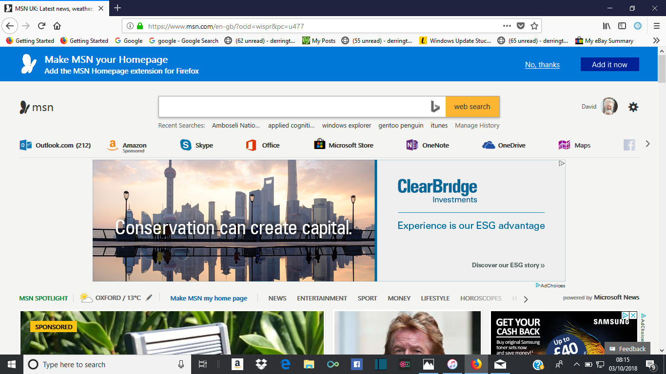This screenshot has width=666, height=374.
Task: Click the browser address bar URL
Action: pyautogui.click(x=226, y=26)
